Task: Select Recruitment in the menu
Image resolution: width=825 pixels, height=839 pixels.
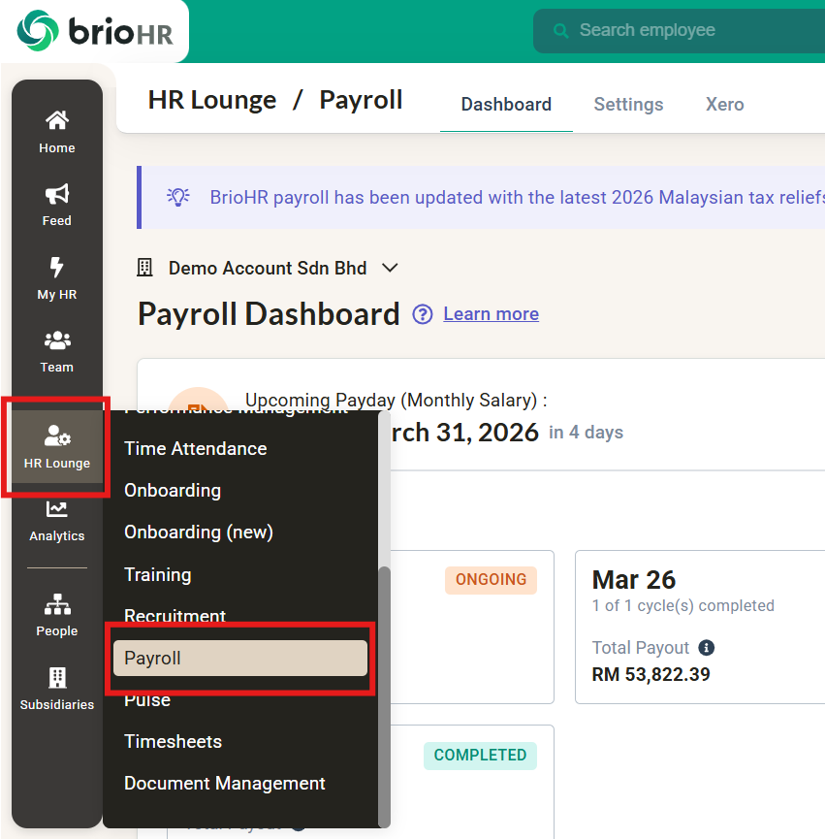Action: coord(175,616)
